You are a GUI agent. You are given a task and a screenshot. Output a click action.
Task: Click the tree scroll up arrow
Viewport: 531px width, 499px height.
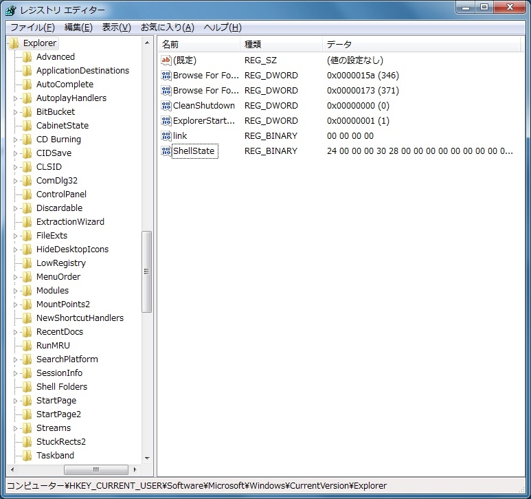tap(147, 43)
